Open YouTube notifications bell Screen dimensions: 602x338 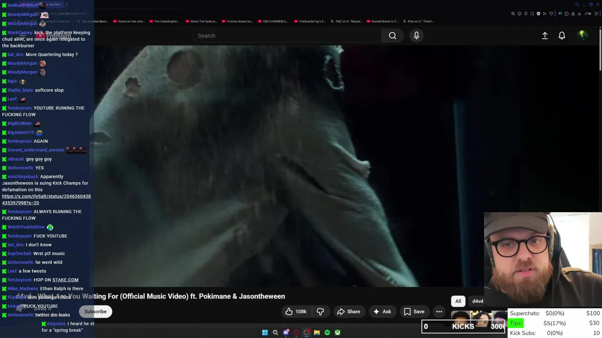coord(562,36)
